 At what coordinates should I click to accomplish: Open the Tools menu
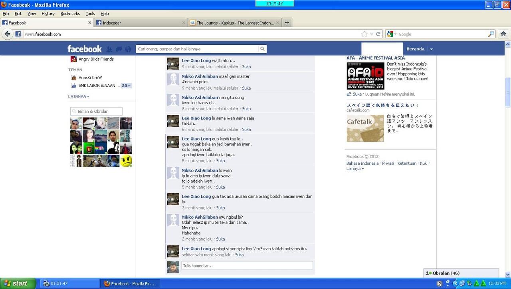(x=90, y=14)
